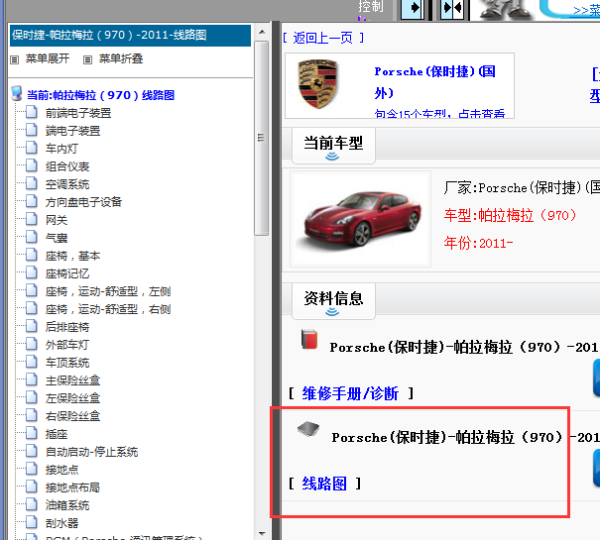Collapse the 资料信息 section chevron
Screen dimensions: 600x540
coord(332,312)
